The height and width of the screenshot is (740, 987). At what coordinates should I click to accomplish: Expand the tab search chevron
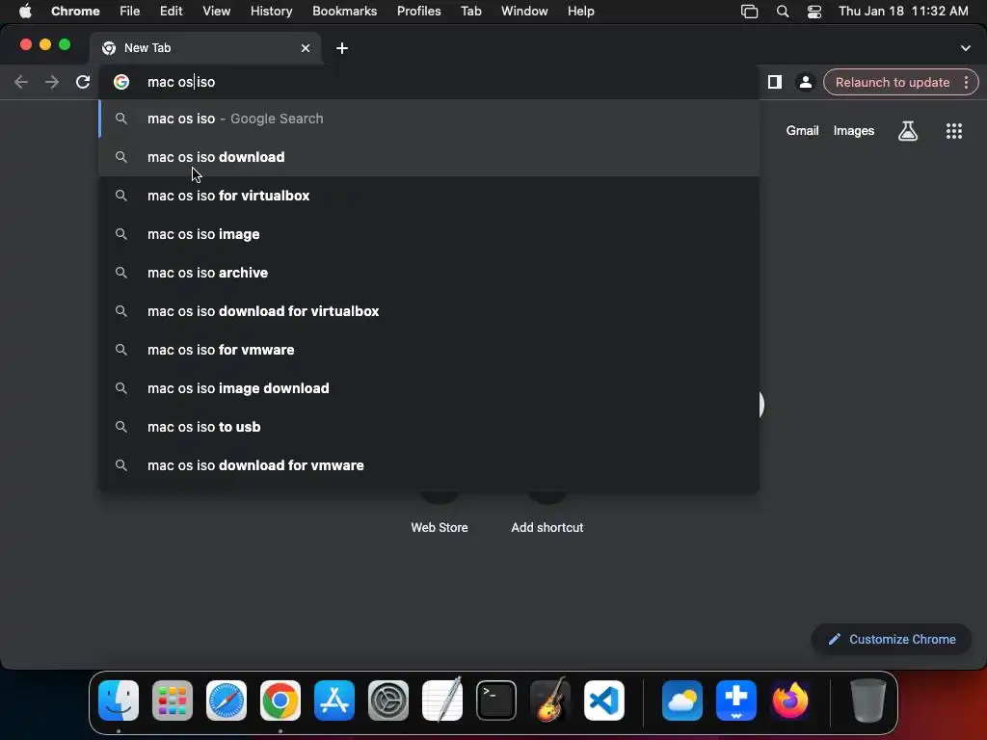click(x=966, y=48)
